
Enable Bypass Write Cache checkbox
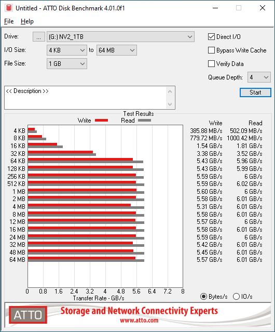click(211, 50)
